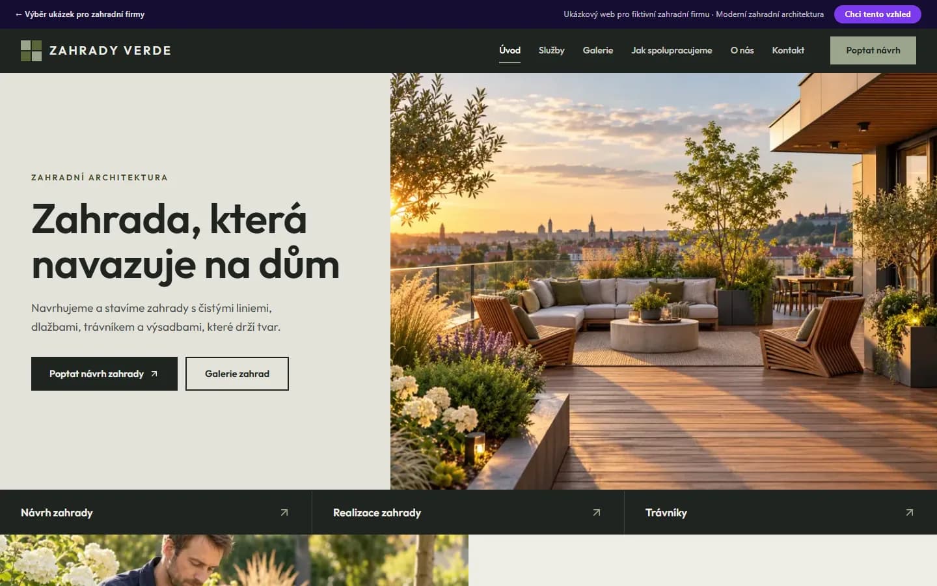
Task: Click the ZAHRADY VERDE brand name
Action: (110, 51)
